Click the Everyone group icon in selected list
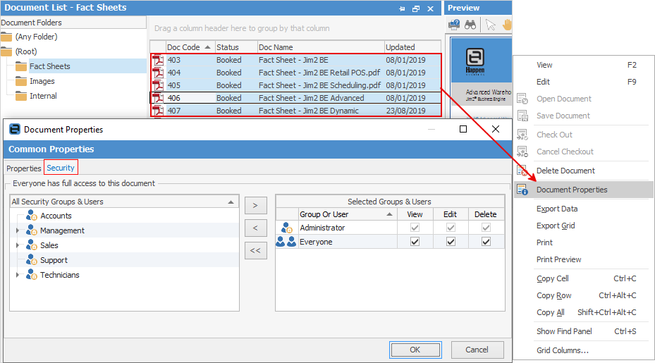The height and width of the screenshot is (363, 655). (286, 242)
